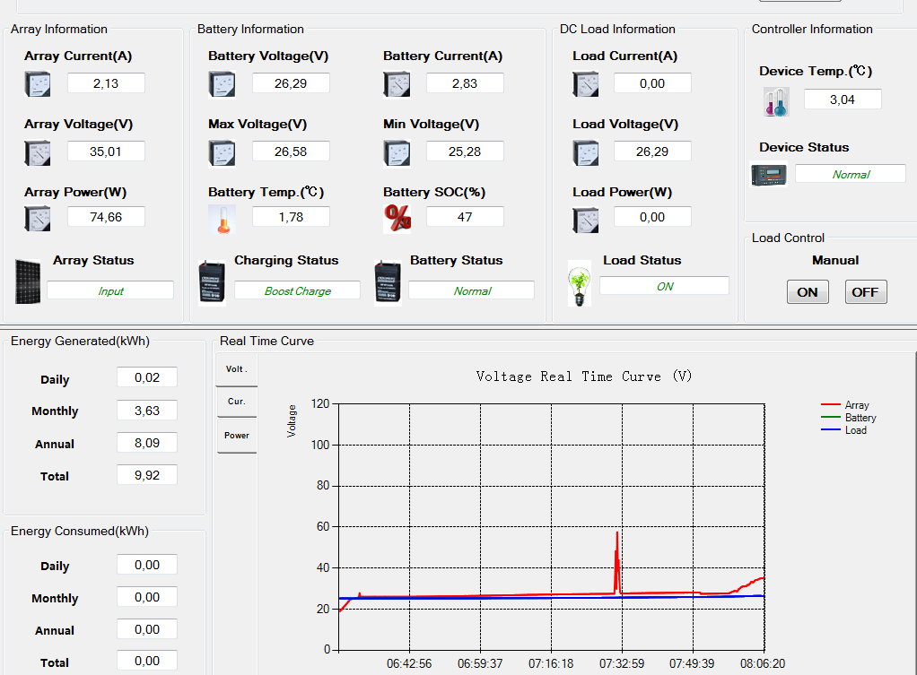Click the Boost Charge status field
This screenshot has height=675, width=917.
coord(297,290)
